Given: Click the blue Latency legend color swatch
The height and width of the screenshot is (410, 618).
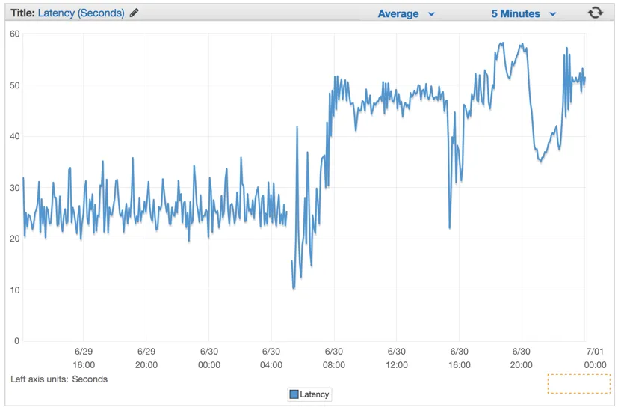Looking at the screenshot, I should 294,394.
